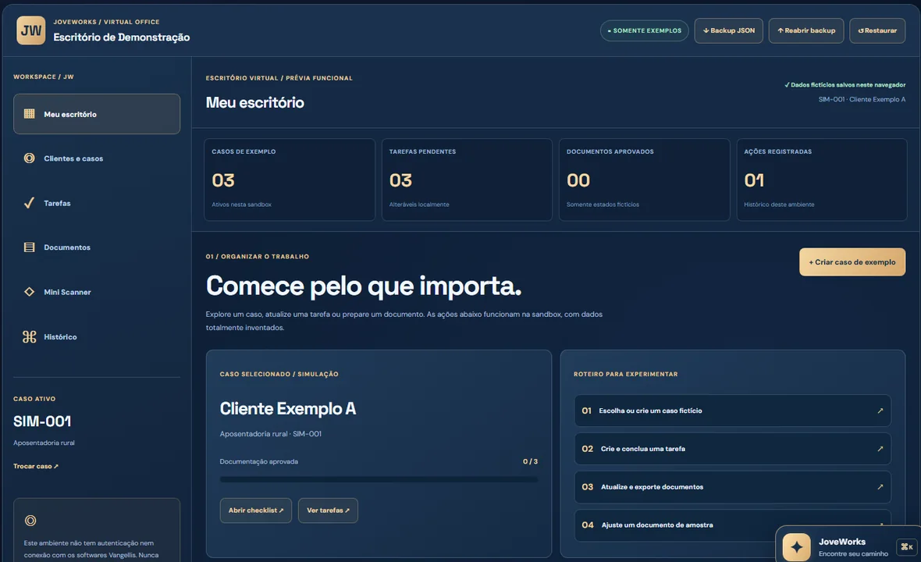Viewport: 921px width, 562px height.
Task: Download the Backup JSON
Action: pos(729,30)
